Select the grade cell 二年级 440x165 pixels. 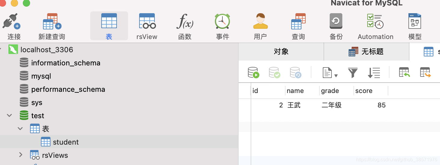point(337,105)
